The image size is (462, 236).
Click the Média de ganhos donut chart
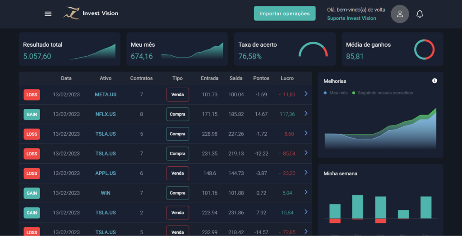pyautogui.click(x=424, y=49)
